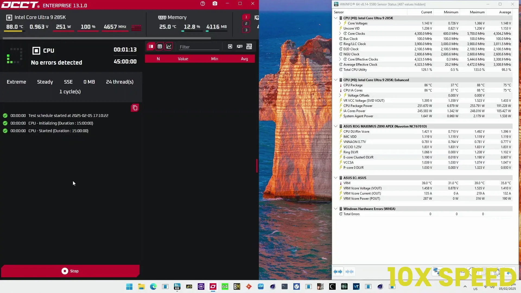The height and width of the screenshot is (293, 521).
Task: Open the V-Ray blue taskbar icon
Action: click(x=297, y=286)
